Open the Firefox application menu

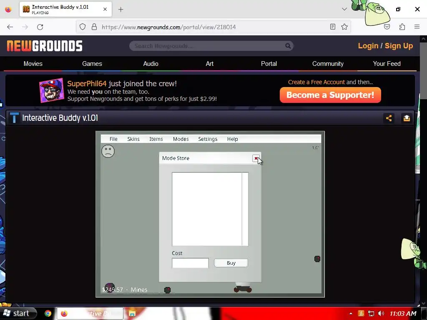417,27
